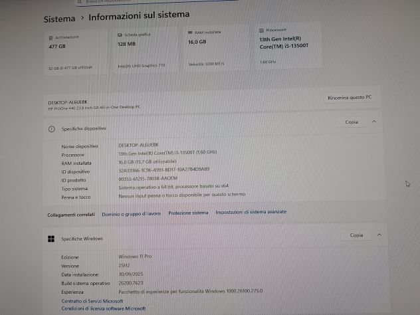Open the Archiviazione 477 GB card

[76, 52]
